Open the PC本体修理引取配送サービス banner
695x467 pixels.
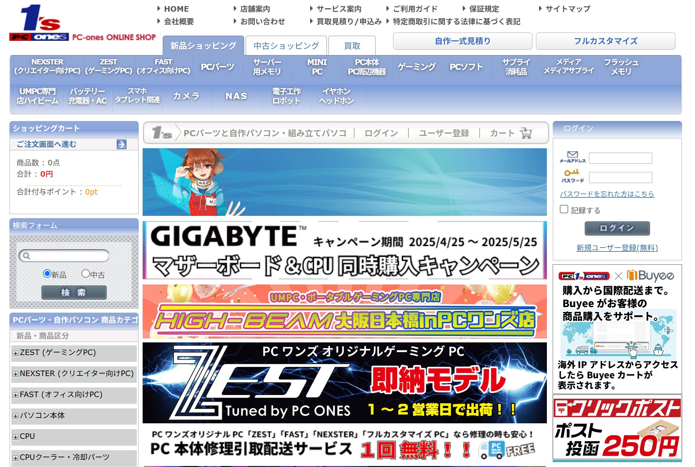click(345, 445)
